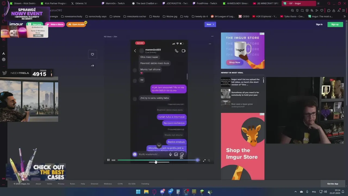The height and width of the screenshot is (196, 348).
Task: Click the About footer link
Action: 38,184
